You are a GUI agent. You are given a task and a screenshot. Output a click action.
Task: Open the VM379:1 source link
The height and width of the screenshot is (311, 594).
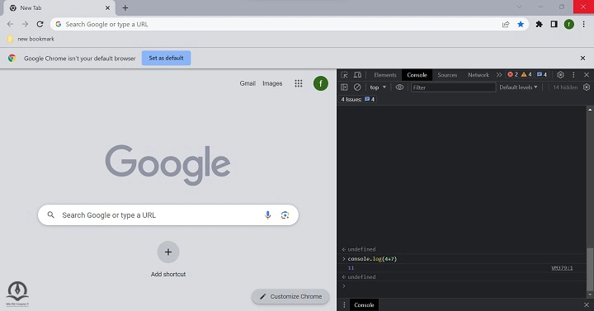562,268
